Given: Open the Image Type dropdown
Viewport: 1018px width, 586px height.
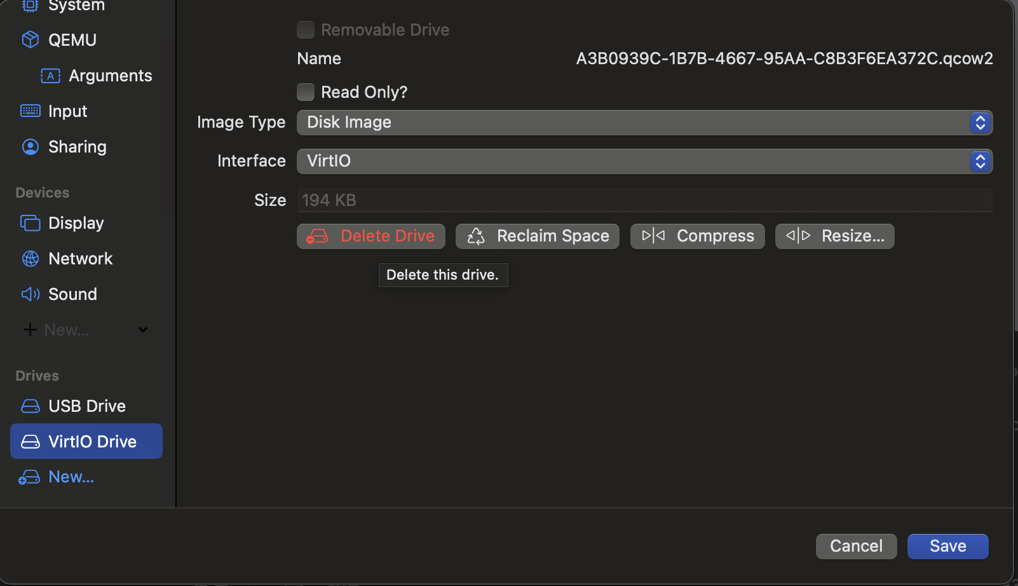Looking at the screenshot, I should [644, 123].
